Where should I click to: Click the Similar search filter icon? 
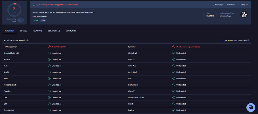pos(228,5)
